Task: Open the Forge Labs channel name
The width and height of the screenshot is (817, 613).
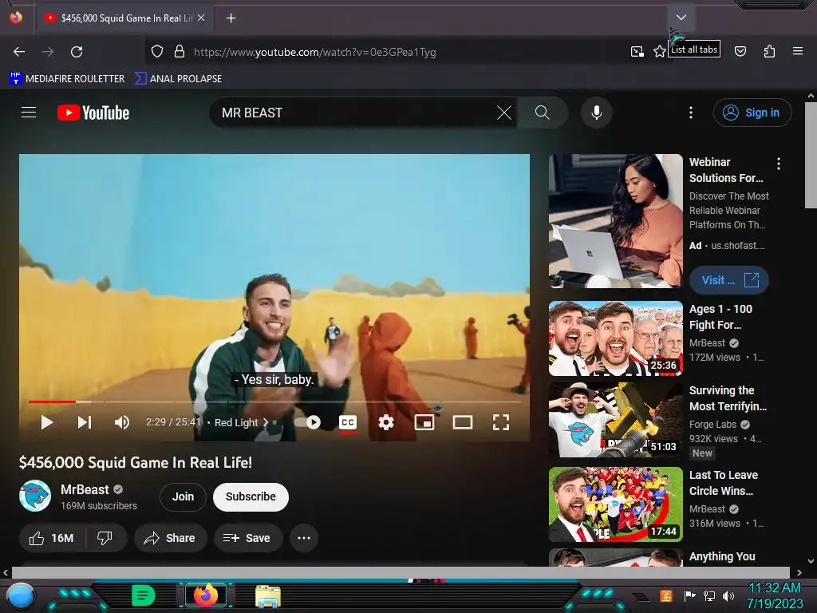Action: [x=712, y=425]
